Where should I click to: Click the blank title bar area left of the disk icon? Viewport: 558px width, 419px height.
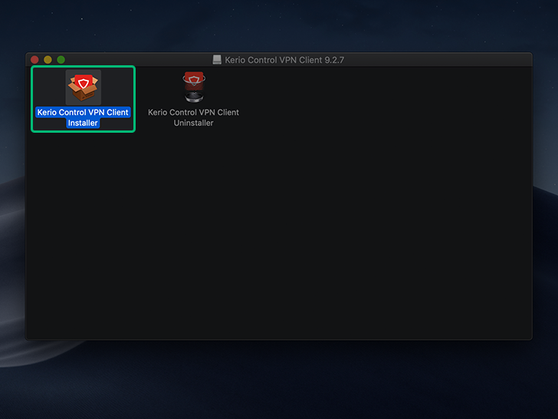coord(138,60)
